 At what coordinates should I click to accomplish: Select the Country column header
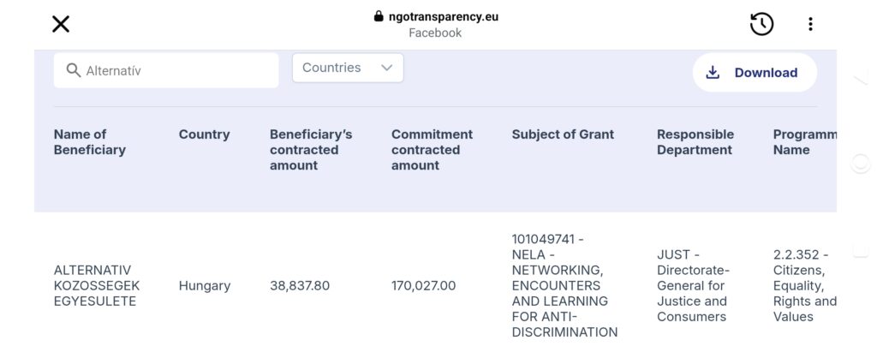click(204, 134)
